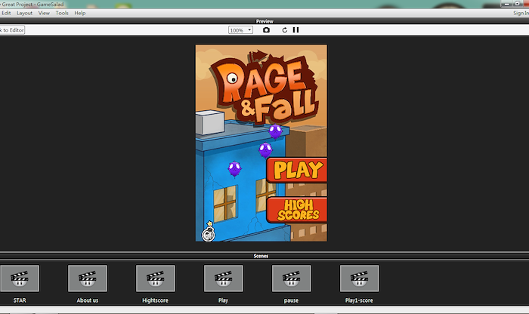
Task: Select the STAR scene thumbnail
Action: tap(20, 279)
